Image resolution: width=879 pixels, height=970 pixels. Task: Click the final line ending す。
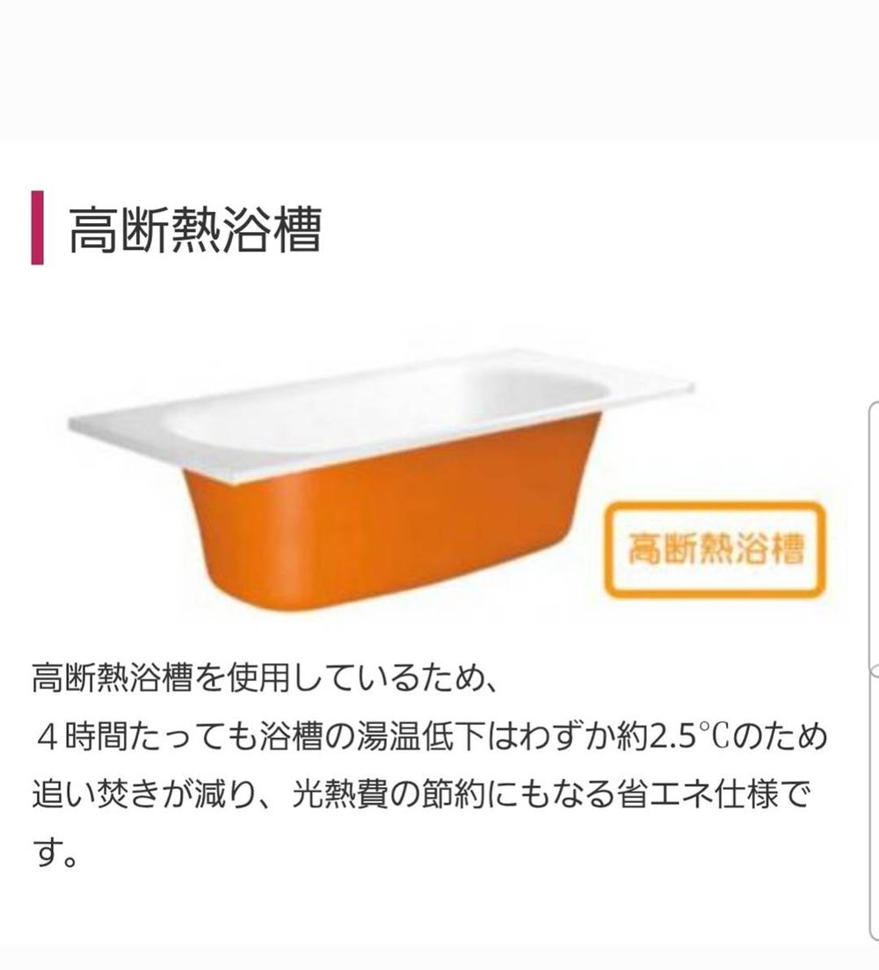[54, 854]
